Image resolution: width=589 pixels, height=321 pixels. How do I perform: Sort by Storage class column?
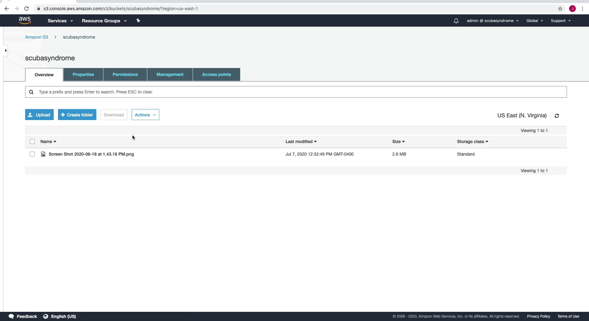pyautogui.click(x=473, y=142)
